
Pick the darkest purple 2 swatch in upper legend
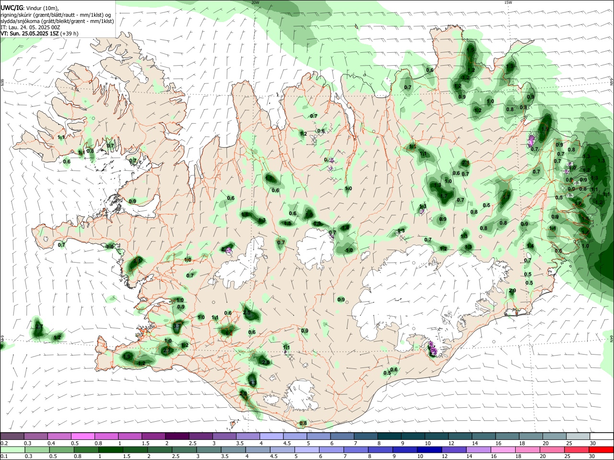pyautogui.click(x=177, y=437)
